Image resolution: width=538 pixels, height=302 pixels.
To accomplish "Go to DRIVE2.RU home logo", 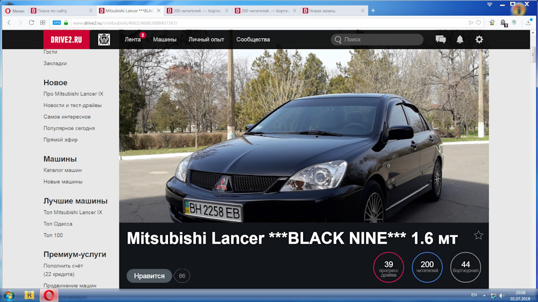I will click(x=66, y=39).
